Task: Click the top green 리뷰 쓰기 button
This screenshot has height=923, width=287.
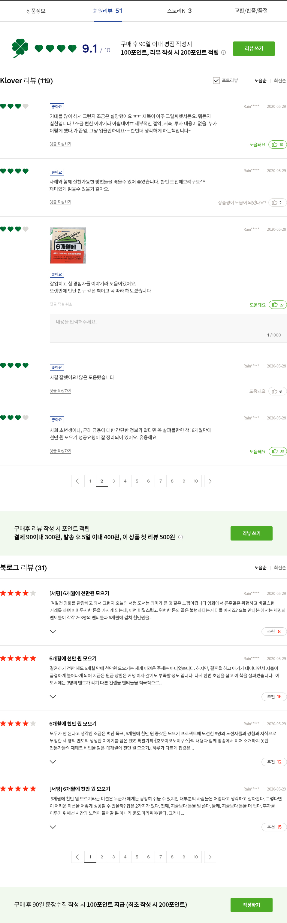Action: [x=254, y=48]
